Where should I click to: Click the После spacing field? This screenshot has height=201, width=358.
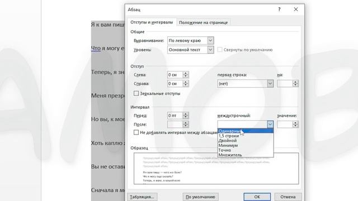point(175,125)
